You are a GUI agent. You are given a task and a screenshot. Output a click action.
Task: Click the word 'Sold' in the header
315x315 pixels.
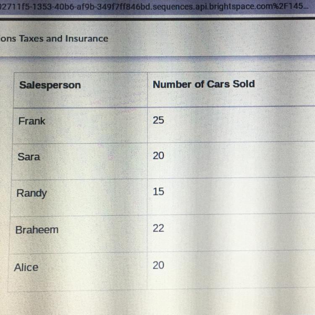click(x=244, y=84)
